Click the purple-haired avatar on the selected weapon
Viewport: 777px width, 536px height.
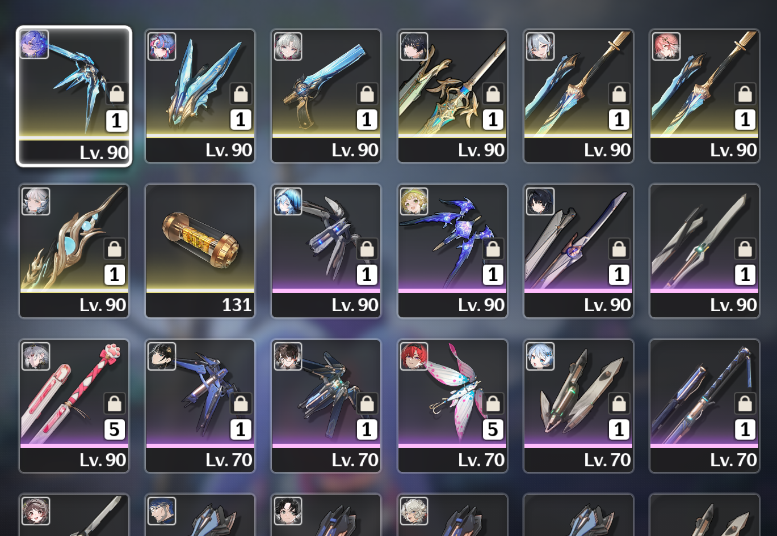34,44
